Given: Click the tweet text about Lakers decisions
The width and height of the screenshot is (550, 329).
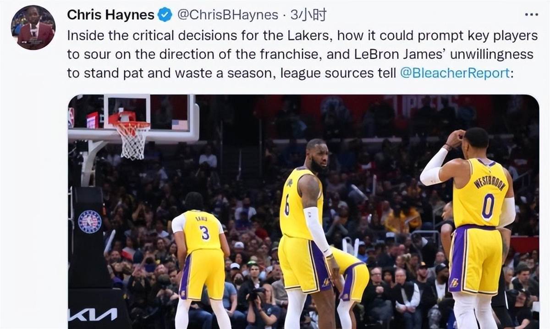Looking at the screenshot, I should 302,54.
